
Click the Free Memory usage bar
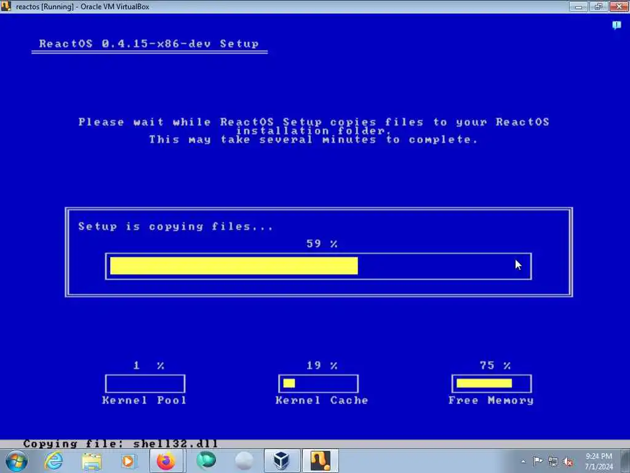point(492,383)
